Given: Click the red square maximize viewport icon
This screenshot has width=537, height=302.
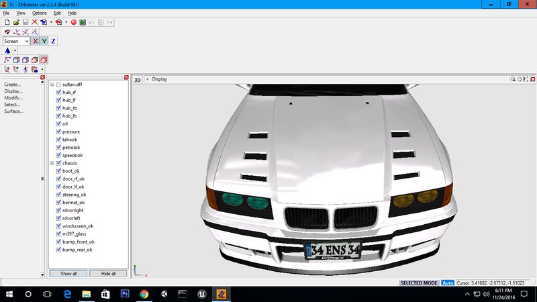Looking at the screenshot, I should pos(532,79).
